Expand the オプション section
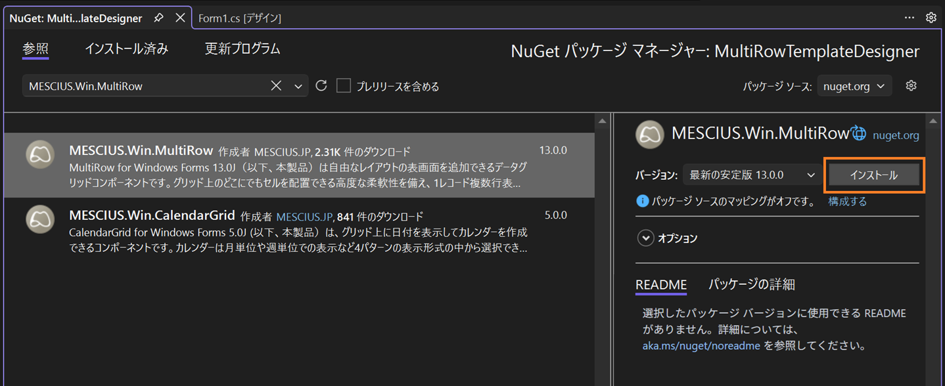The image size is (945, 386). click(645, 238)
